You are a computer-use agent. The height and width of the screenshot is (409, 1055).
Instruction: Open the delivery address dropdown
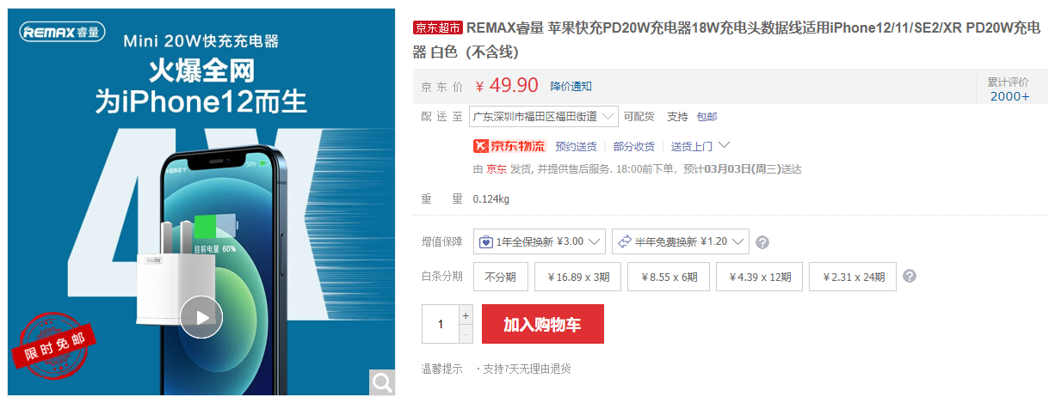(544, 116)
